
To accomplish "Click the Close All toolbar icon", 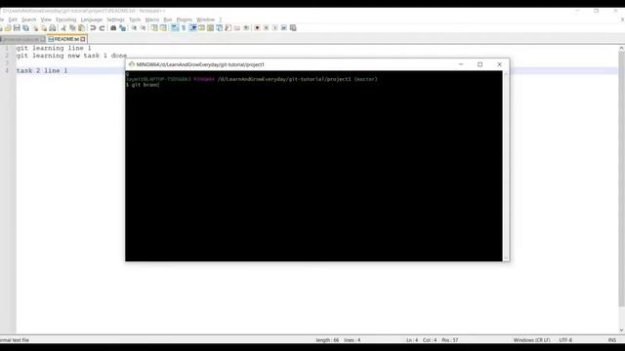I will point(43,28).
